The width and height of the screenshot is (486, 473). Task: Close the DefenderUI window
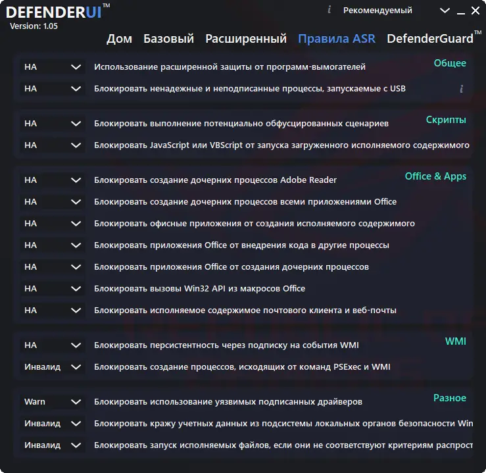pyautogui.click(x=475, y=11)
